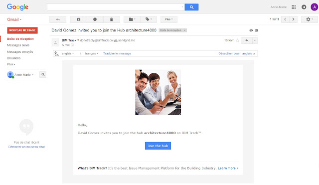Remove the Boîte de réception label
This screenshot has height=185, width=319.
tap(185, 30)
